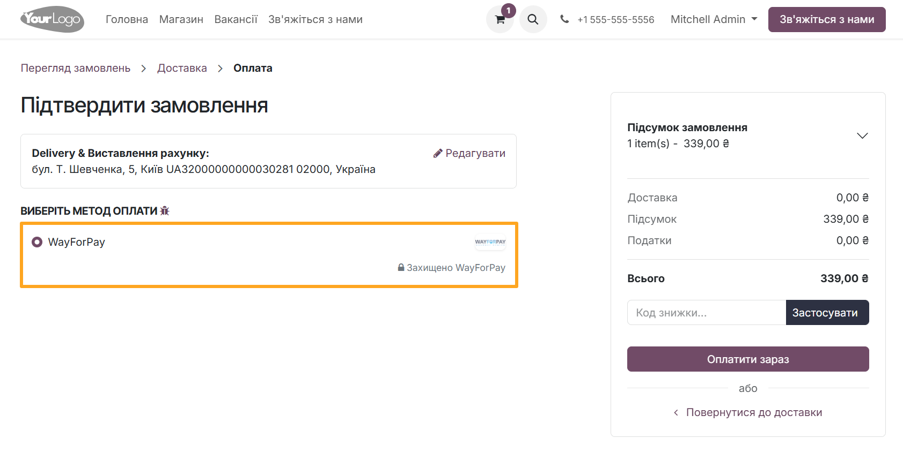The width and height of the screenshot is (903, 453).
Task: Open the shopping cart icon
Action: [500, 19]
